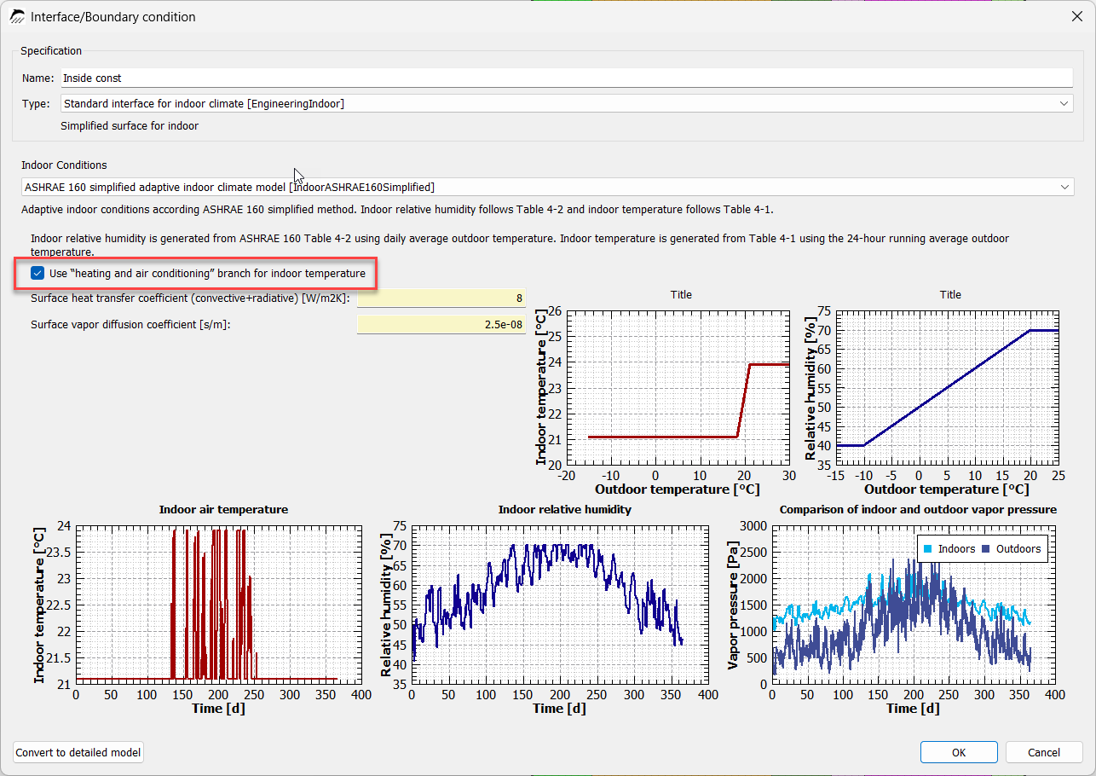Click the application icon in the title bar
Image resolution: width=1096 pixels, height=776 pixels.
[x=17, y=16]
